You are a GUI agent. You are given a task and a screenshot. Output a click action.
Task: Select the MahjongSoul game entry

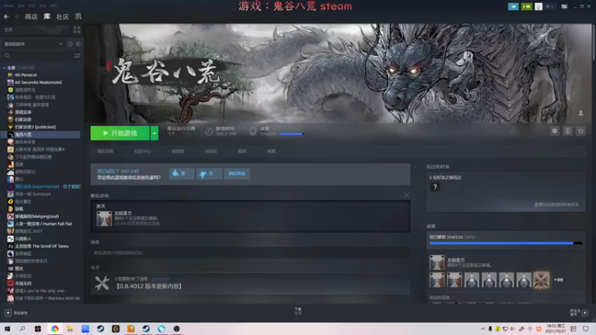37,217
